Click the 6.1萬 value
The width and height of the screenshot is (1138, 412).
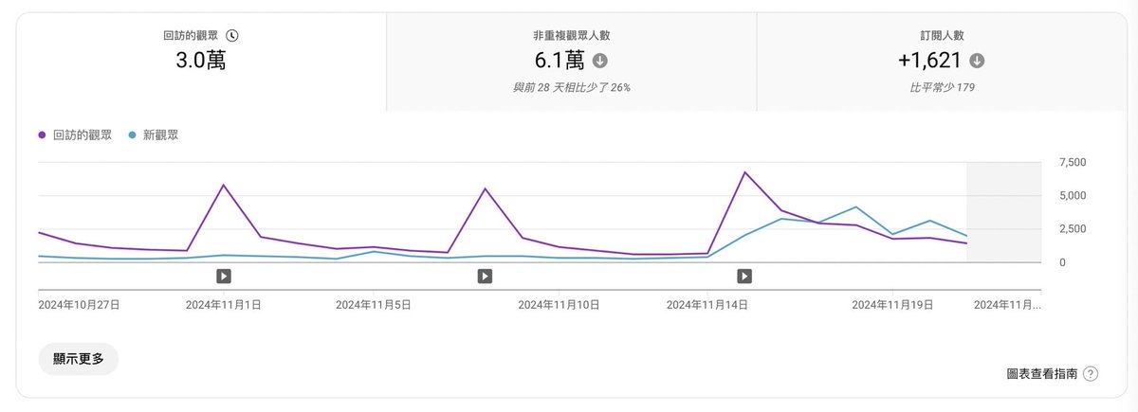pyautogui.click(x=560, y=62)
